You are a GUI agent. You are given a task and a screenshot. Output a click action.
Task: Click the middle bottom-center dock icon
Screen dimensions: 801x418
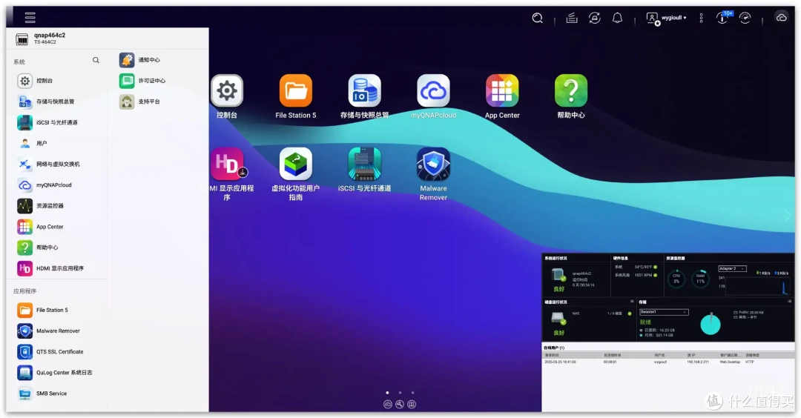point(400,404)
